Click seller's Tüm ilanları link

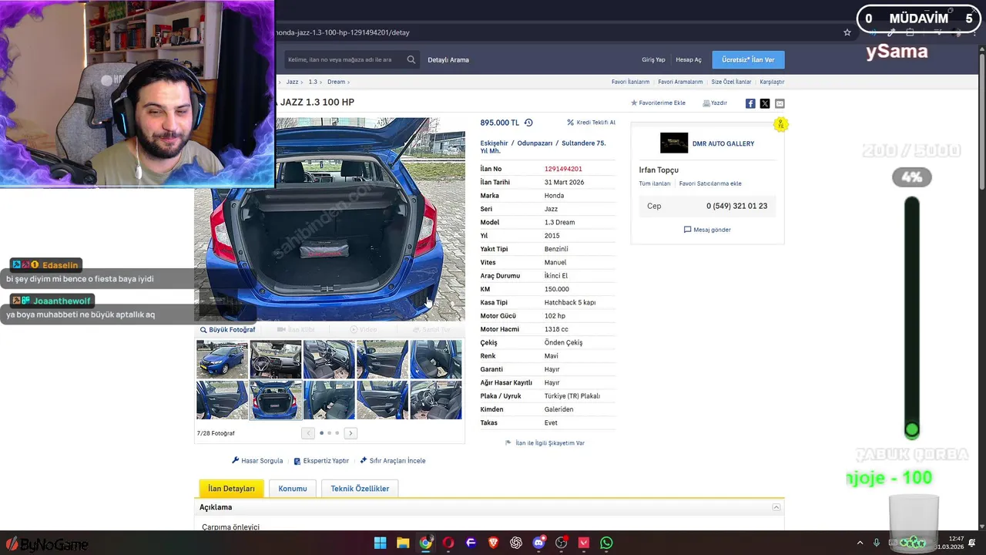pos(655,183)
